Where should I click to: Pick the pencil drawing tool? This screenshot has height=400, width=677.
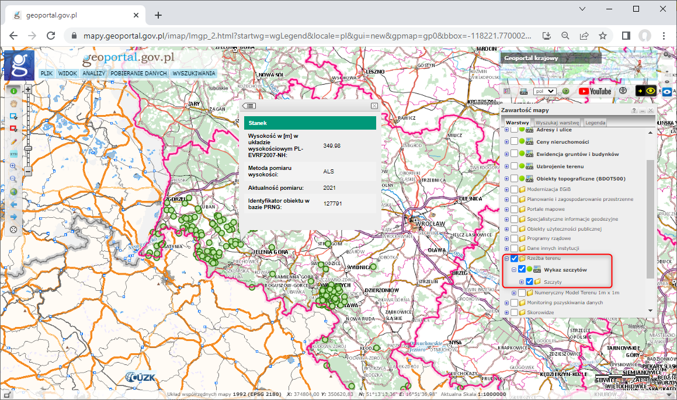[13, 141]
